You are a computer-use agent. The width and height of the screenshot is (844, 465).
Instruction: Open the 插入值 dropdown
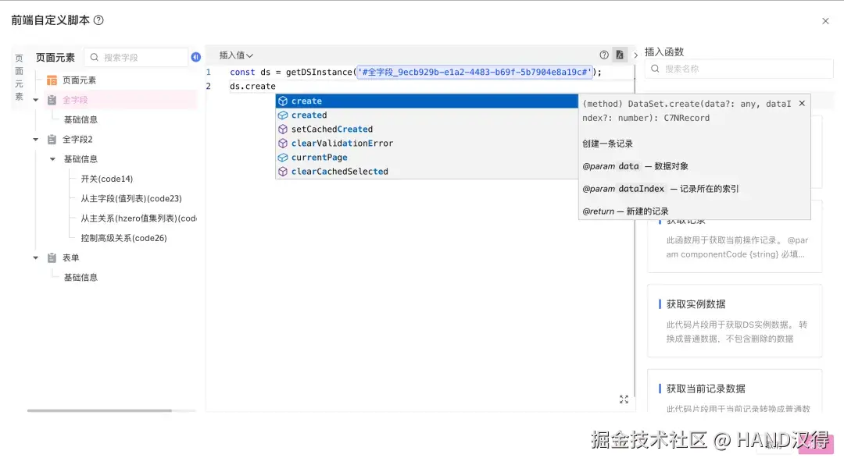point(236,55)
